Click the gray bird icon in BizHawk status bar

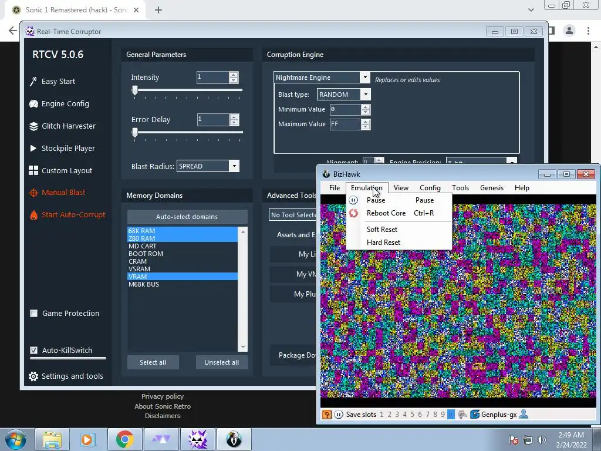pos(462,415)
